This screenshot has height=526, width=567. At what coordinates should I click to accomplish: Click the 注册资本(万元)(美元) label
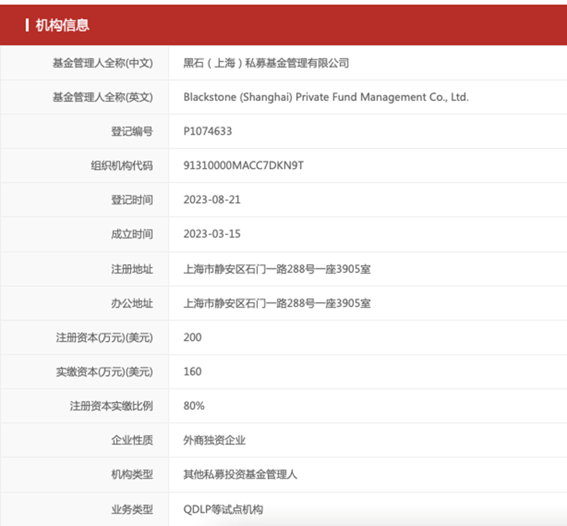104,338
